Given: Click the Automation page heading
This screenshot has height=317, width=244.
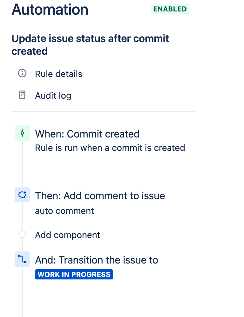Looking at the screenshot, I should pyautogui.click(x=50, y=9).
